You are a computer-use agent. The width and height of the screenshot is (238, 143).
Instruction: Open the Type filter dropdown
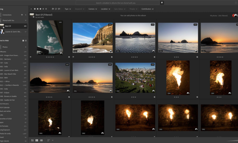tap(67, 9)
